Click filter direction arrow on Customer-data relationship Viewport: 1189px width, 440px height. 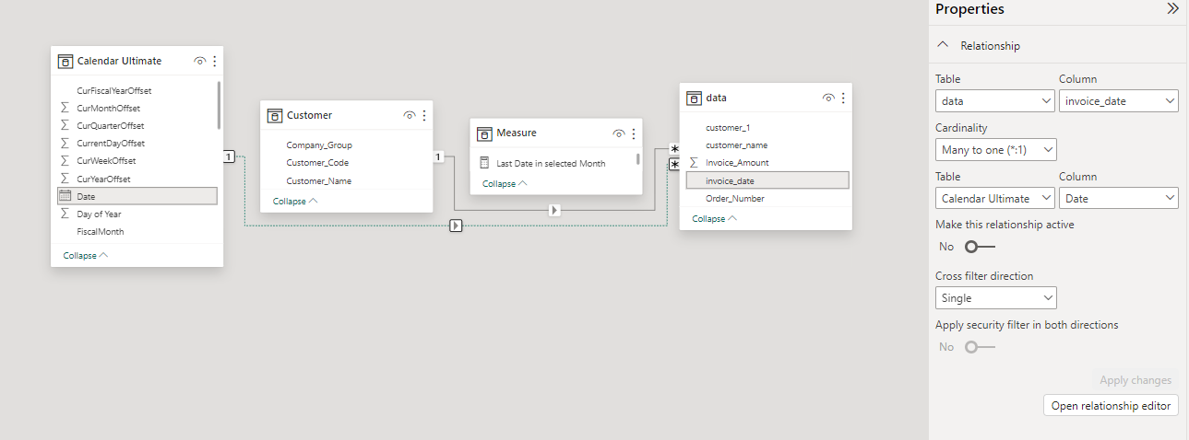coord(553,211)
